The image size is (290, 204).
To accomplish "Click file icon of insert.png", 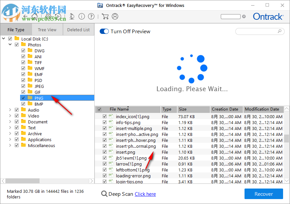I will point(111,152).
